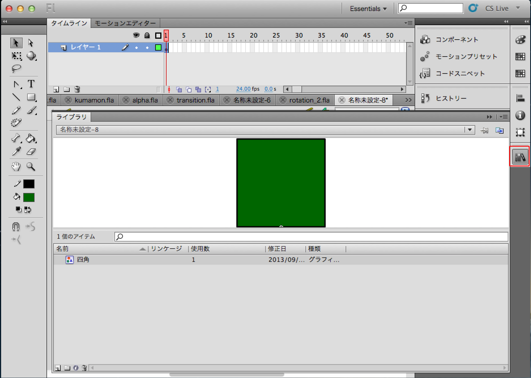Screen dimensions: 531x378
Task: Open the Library panel icon
Action: pos(520,157)
